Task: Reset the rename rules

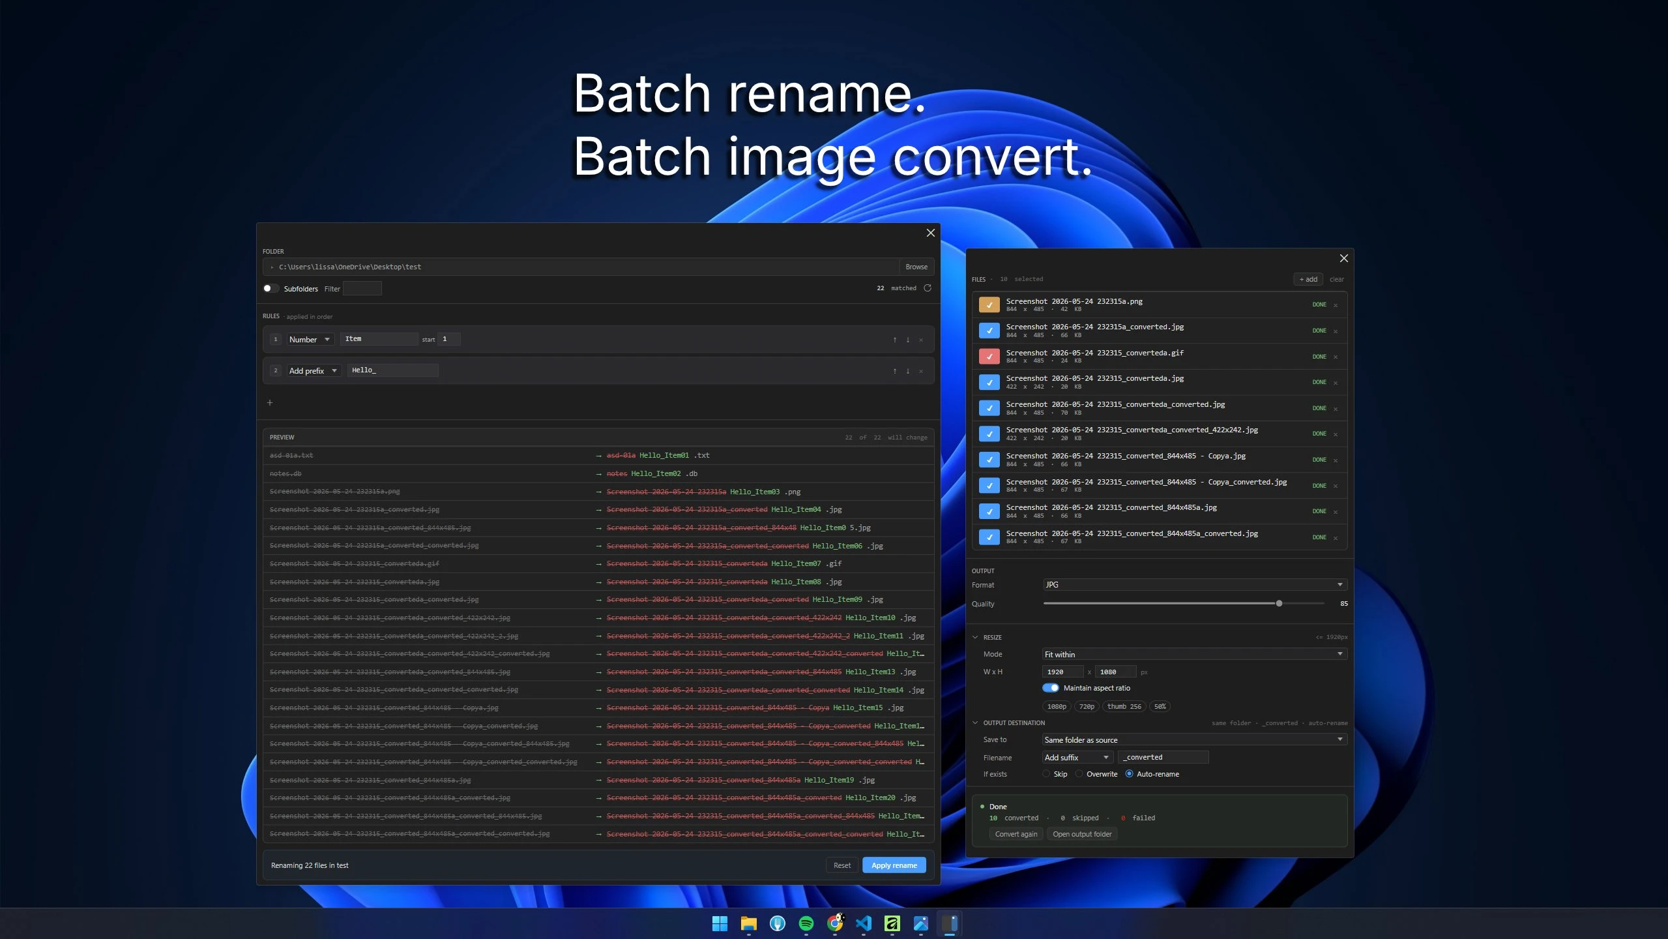Action: click(842, 865)
